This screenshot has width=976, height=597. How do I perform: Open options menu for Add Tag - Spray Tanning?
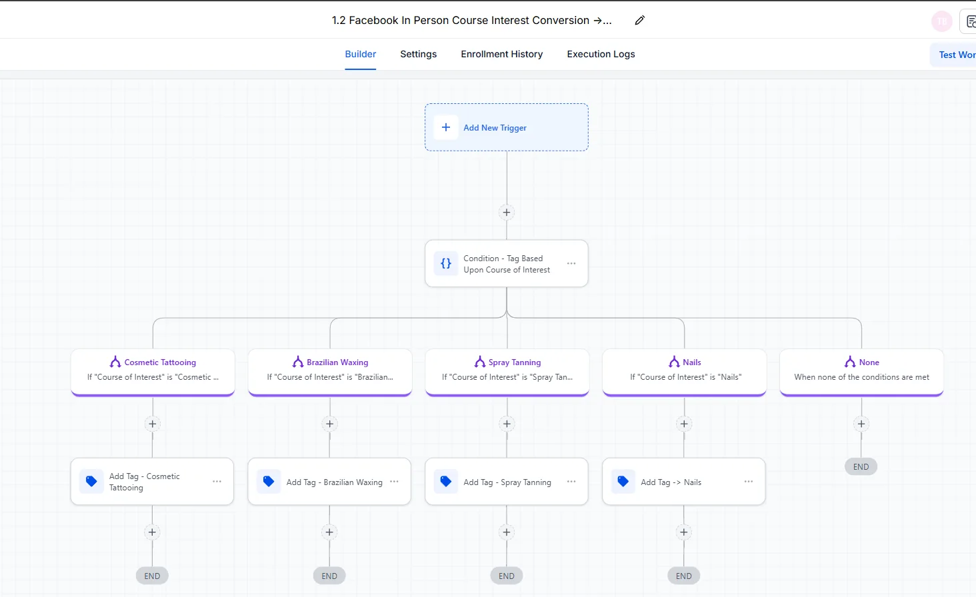point(571,481)
